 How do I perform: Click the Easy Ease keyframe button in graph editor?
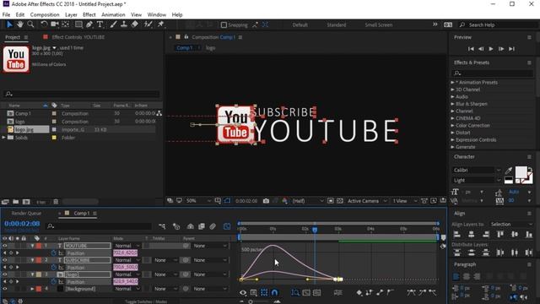(x=411, y=293)
